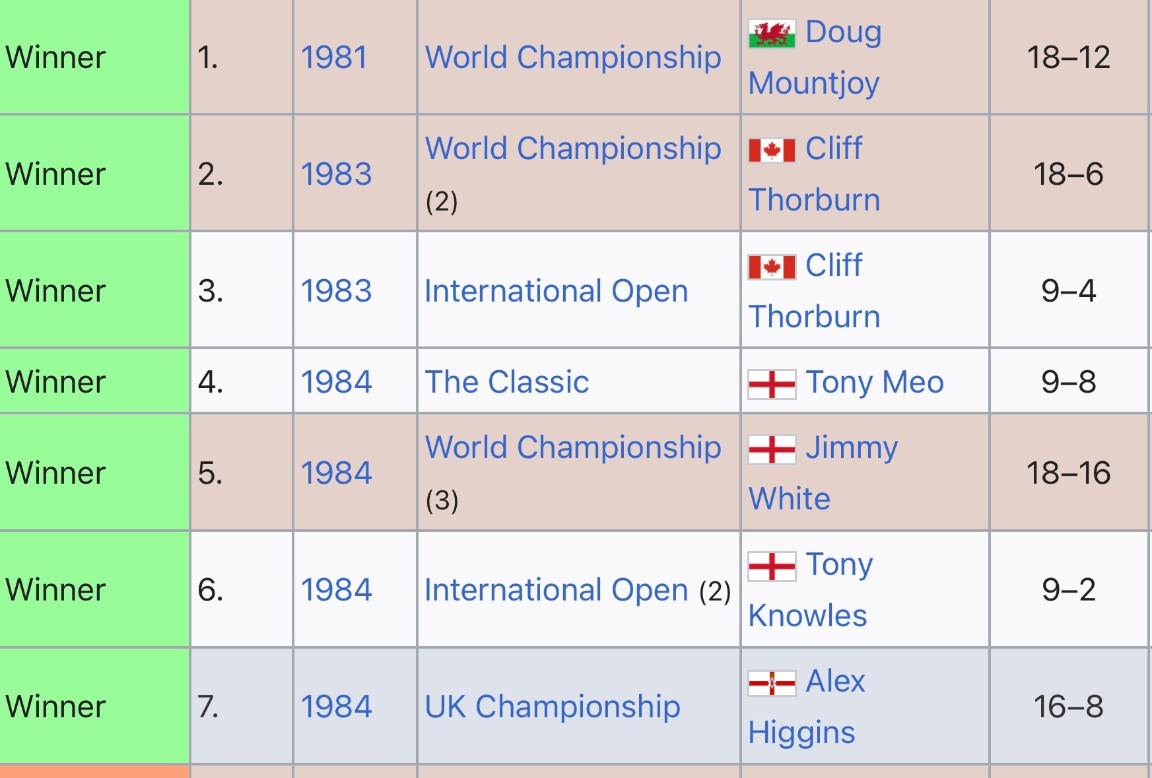Open the World Championship (2) tournament link
1152x778 pixels.
click(x=573, y=148)
